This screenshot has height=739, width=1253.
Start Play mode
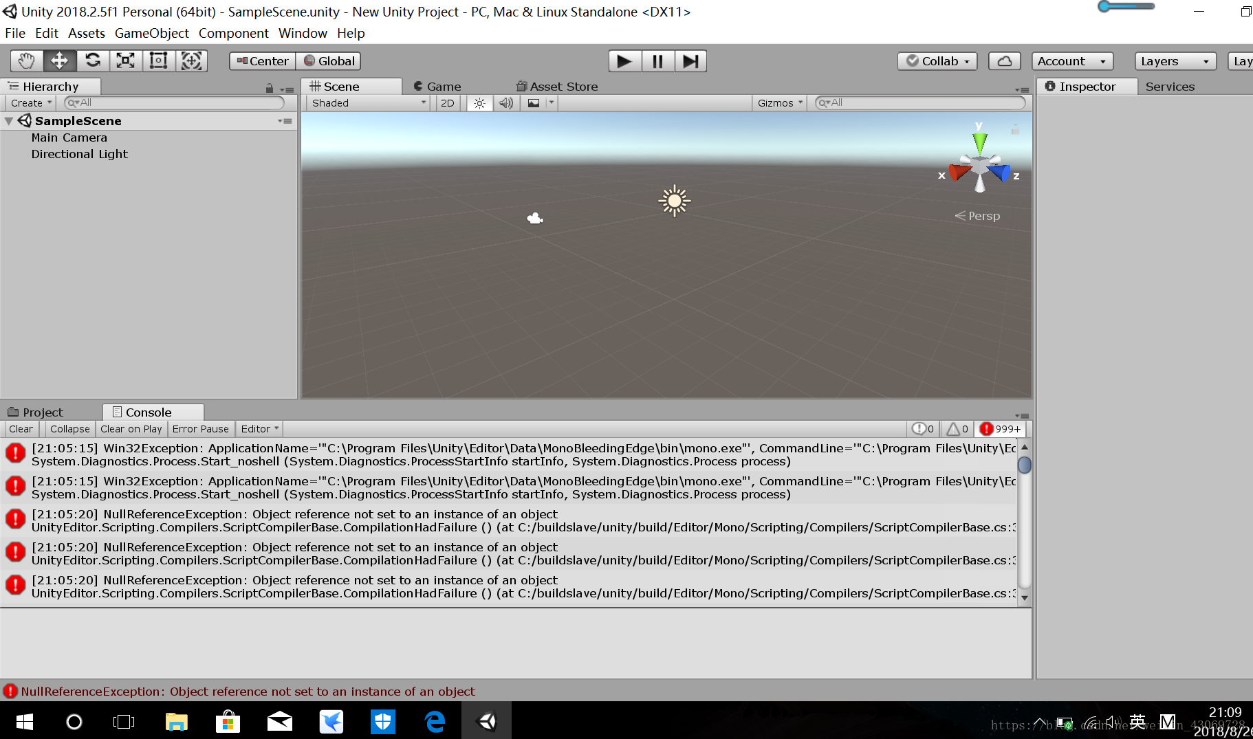pos(624,61)
